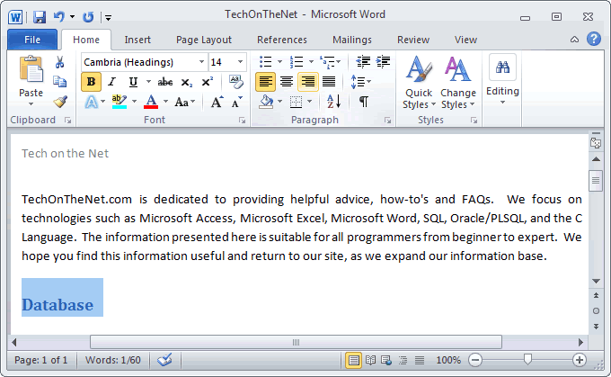Select the Print Layout view button
Viewport: 611px width, 377px height.
(353, 360)
